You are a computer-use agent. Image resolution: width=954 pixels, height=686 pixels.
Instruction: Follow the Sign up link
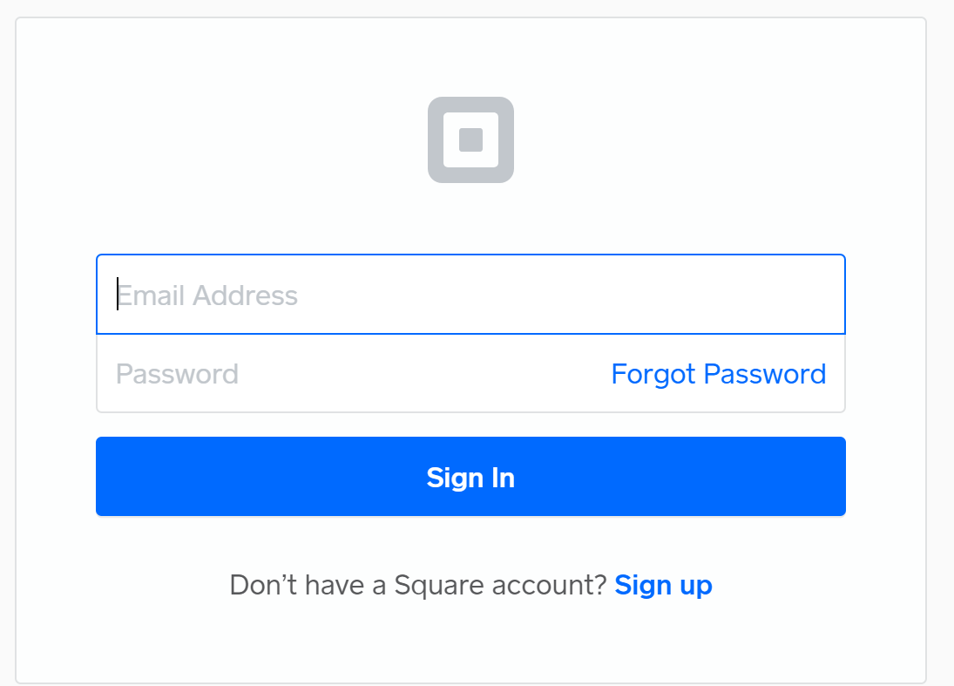pos(663,585)
